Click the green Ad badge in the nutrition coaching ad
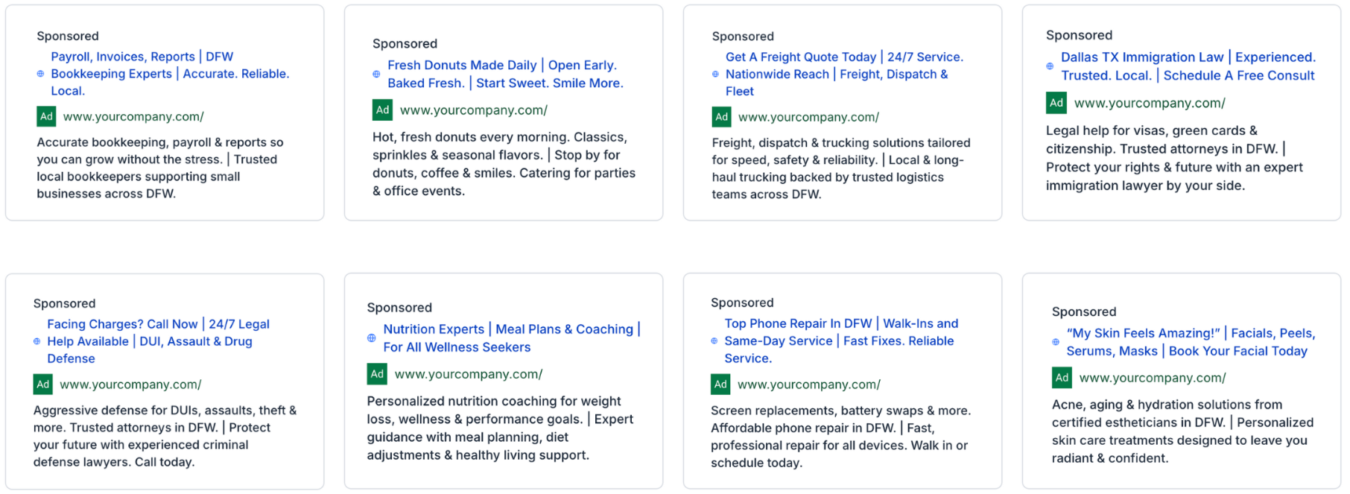 377,374
